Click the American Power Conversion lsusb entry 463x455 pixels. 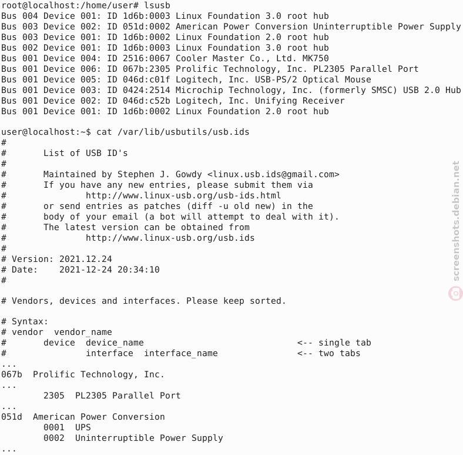point(231,26)
